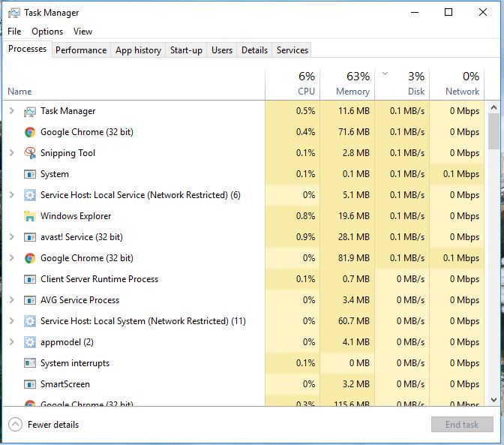Minimize the Task Manager window
Screen dimensions: 504x445
tap(415, 13)
